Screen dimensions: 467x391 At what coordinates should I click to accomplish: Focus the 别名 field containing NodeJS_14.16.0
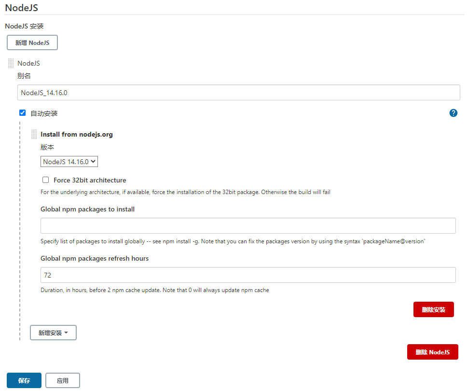[238, 93]
